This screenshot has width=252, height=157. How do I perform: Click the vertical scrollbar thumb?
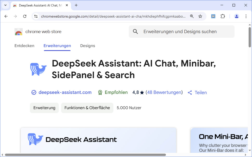click(250, 37)
